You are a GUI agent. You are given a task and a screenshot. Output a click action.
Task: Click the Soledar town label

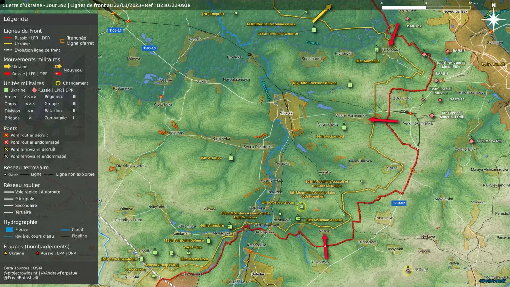[258, 274]
